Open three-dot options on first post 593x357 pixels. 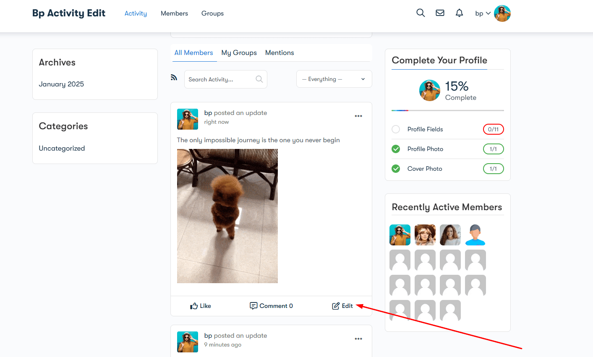click(358, 116)
